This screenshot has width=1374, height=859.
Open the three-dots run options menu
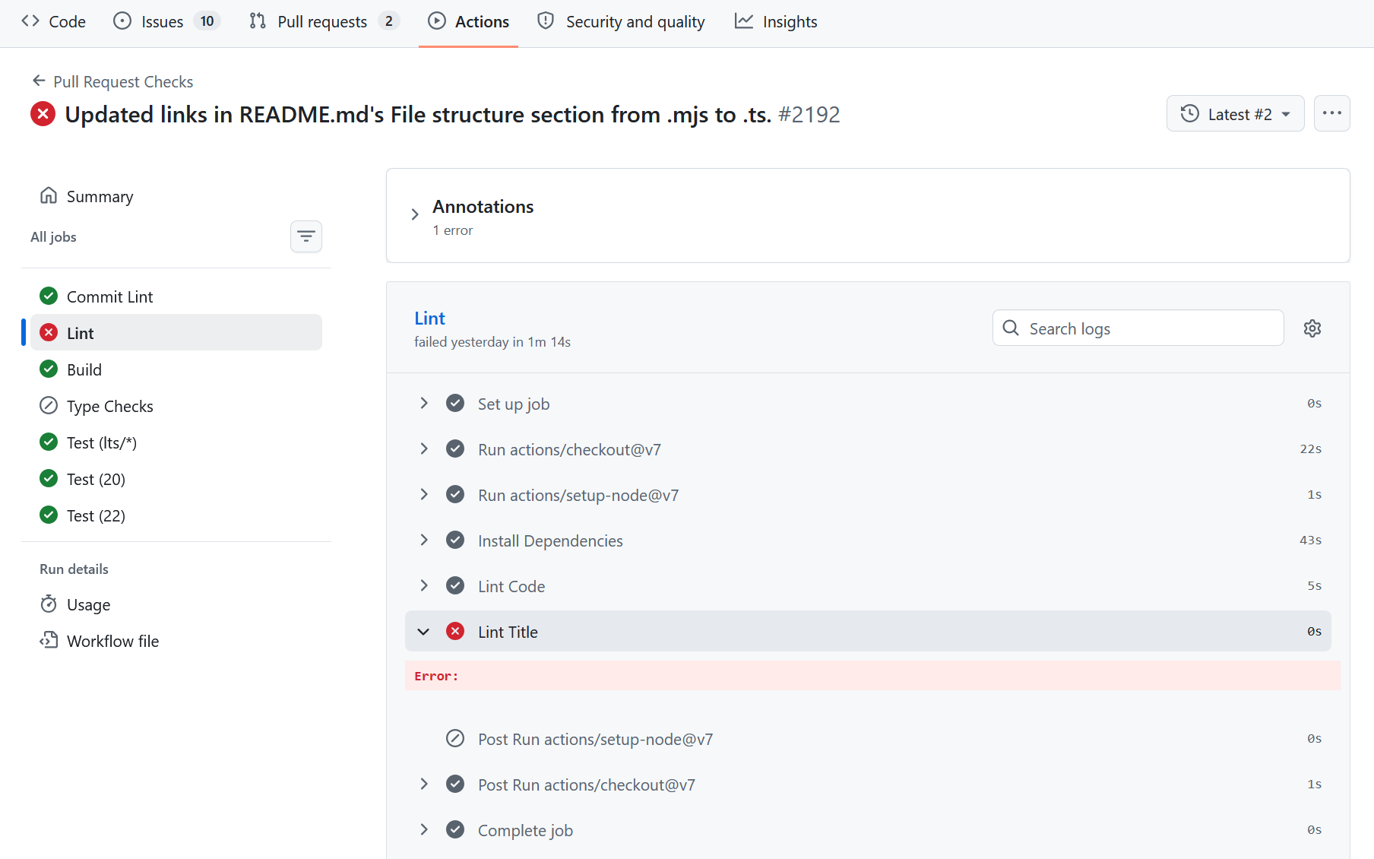click(x=1331, y=113)
